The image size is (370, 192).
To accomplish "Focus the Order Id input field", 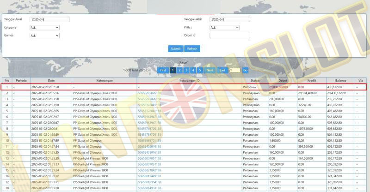I will coord(229,36).
